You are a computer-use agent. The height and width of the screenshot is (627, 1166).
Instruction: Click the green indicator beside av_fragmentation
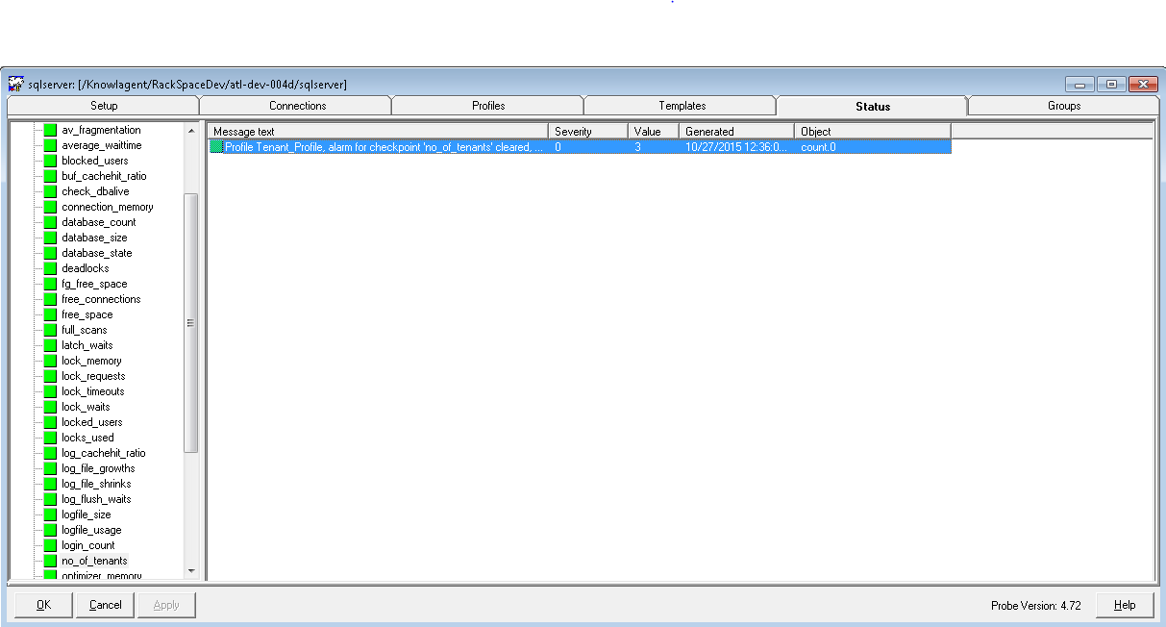[50, 129]
